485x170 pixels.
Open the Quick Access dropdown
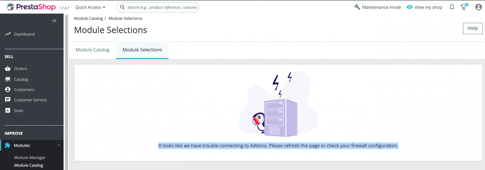coord(90,7)
